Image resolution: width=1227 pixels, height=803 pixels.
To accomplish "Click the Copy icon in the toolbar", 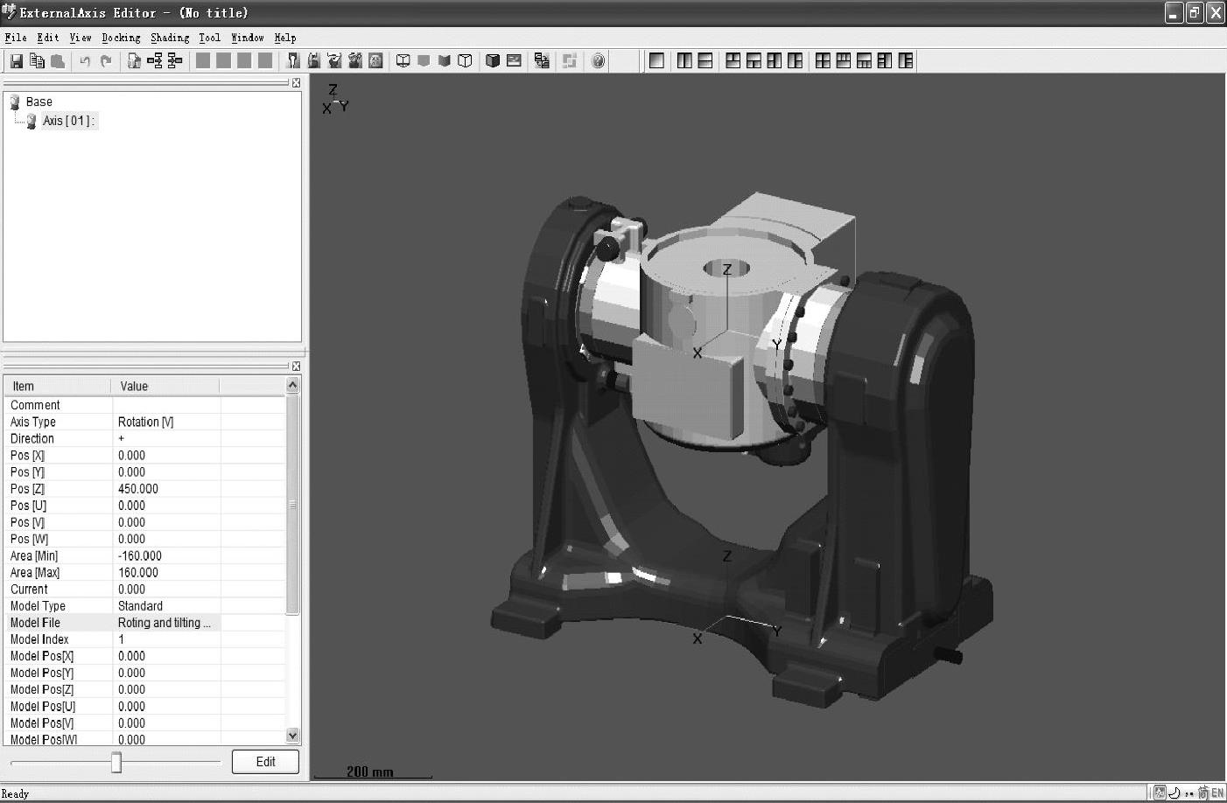I will 37,60.
